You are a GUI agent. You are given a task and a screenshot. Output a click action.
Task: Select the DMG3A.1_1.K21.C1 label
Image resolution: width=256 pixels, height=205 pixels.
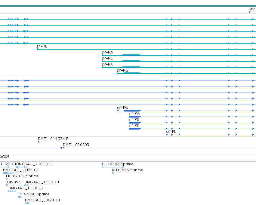tap(43, 200)
